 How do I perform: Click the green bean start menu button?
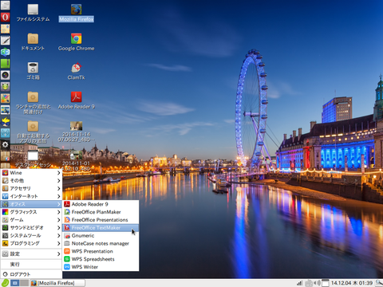(x=5, y=283)
